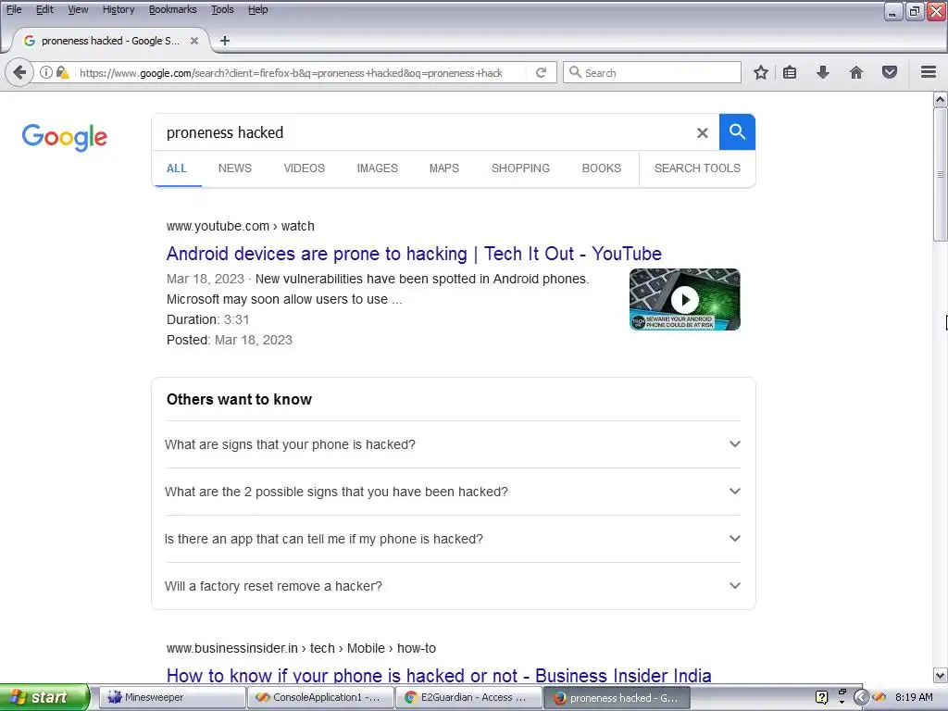Switch to the NEWS tab
The image size is (948, 711).
235,168
